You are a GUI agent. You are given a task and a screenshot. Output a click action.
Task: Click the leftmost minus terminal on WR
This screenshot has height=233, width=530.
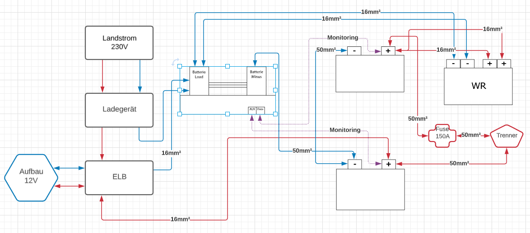pyautogui.click(x=453, y=64)
